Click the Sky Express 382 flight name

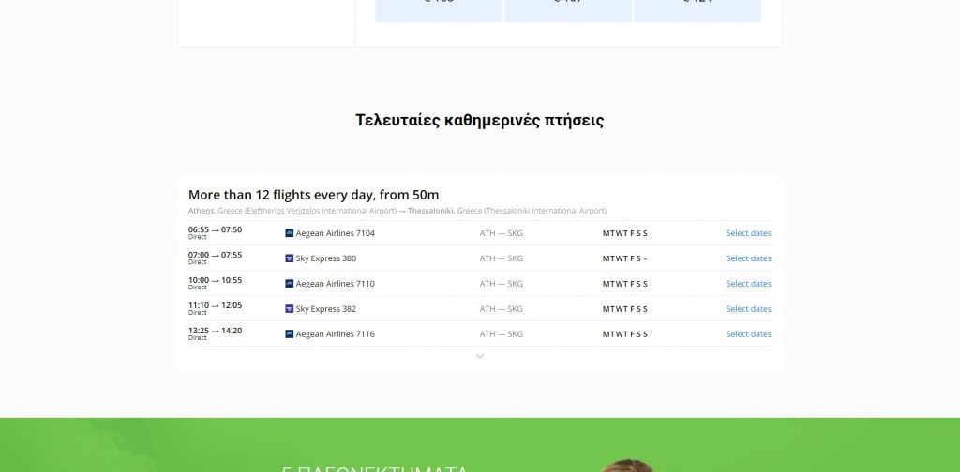click(x=325, y=309)
